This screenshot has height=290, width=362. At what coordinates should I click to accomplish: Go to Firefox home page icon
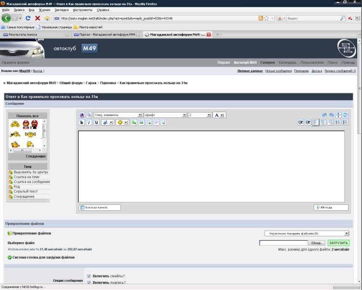47,18
